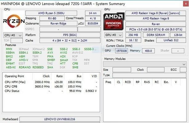Click the empty TDP field
Screen dimensions: 189x123
click(17, 41)
